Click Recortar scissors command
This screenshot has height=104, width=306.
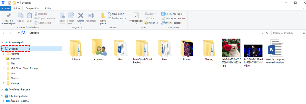(x=41, y=14)
